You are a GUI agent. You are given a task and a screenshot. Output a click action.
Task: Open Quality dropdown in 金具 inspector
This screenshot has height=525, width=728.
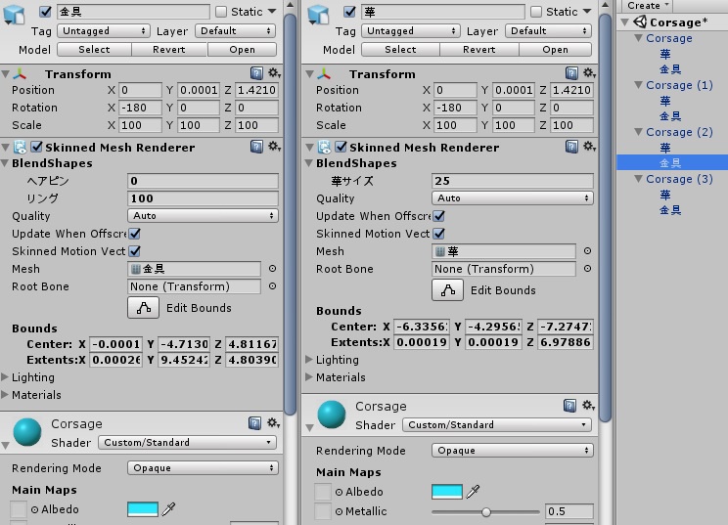[203, 216]
